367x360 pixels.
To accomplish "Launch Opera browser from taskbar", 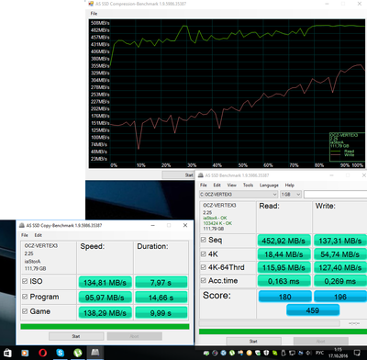I will click(x=42, y=353).
